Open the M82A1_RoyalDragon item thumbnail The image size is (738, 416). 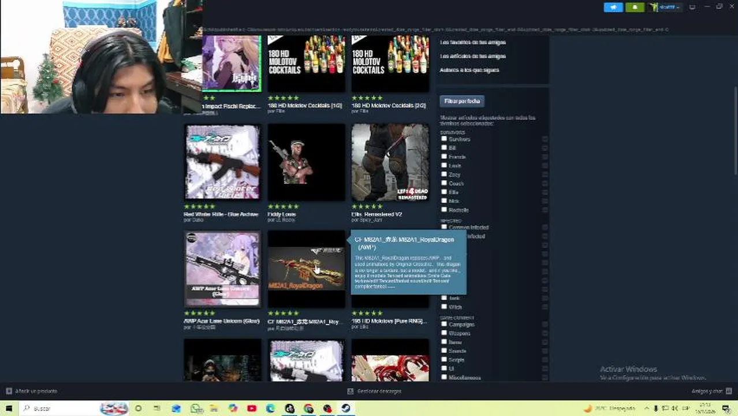click(306, 269)
